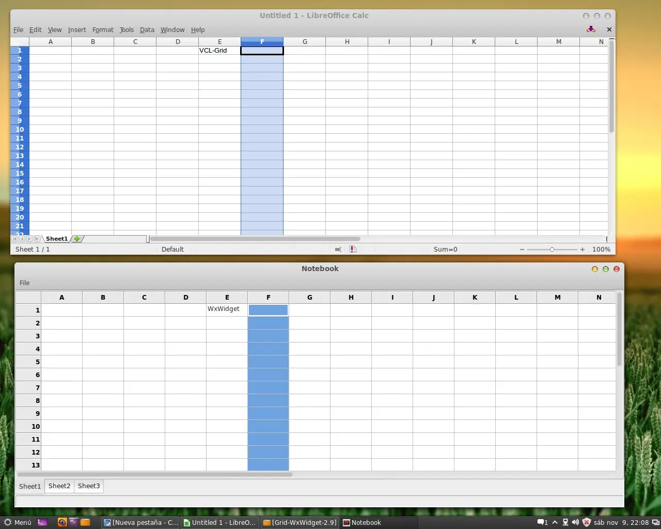Click the Sum=0 field in Calc status bar

(x=445, y=250)
